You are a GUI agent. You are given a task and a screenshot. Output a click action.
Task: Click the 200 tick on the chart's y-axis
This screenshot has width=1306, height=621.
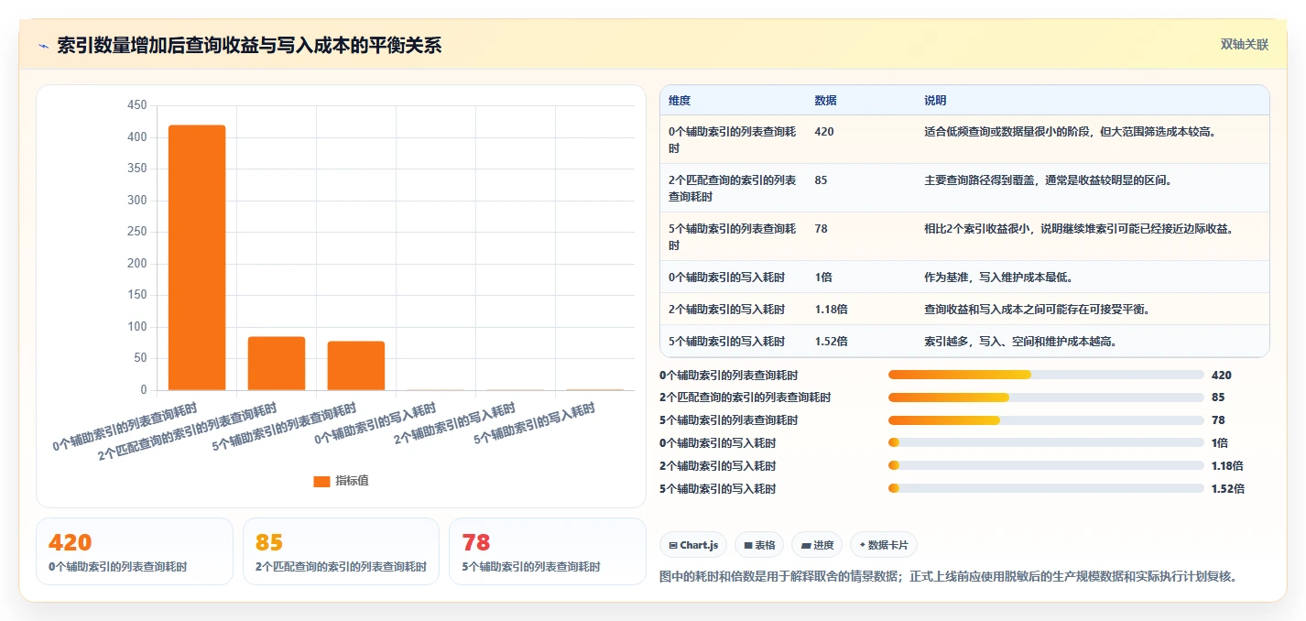click(137, 264)
